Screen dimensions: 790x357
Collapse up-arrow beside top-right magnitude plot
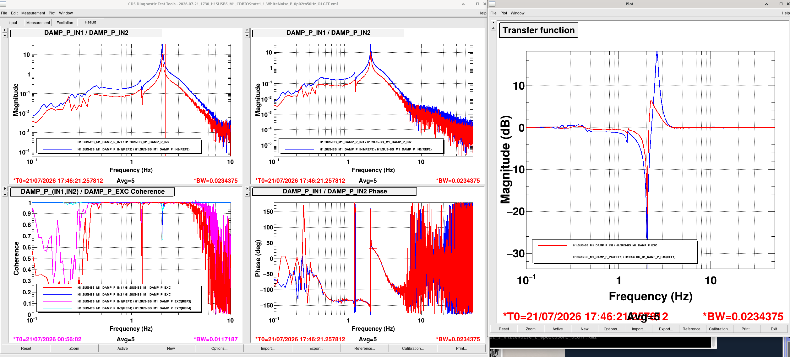tap(247, 36)
